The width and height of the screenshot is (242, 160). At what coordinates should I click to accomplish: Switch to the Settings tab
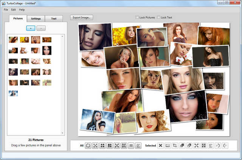click(x=36, y=18)
